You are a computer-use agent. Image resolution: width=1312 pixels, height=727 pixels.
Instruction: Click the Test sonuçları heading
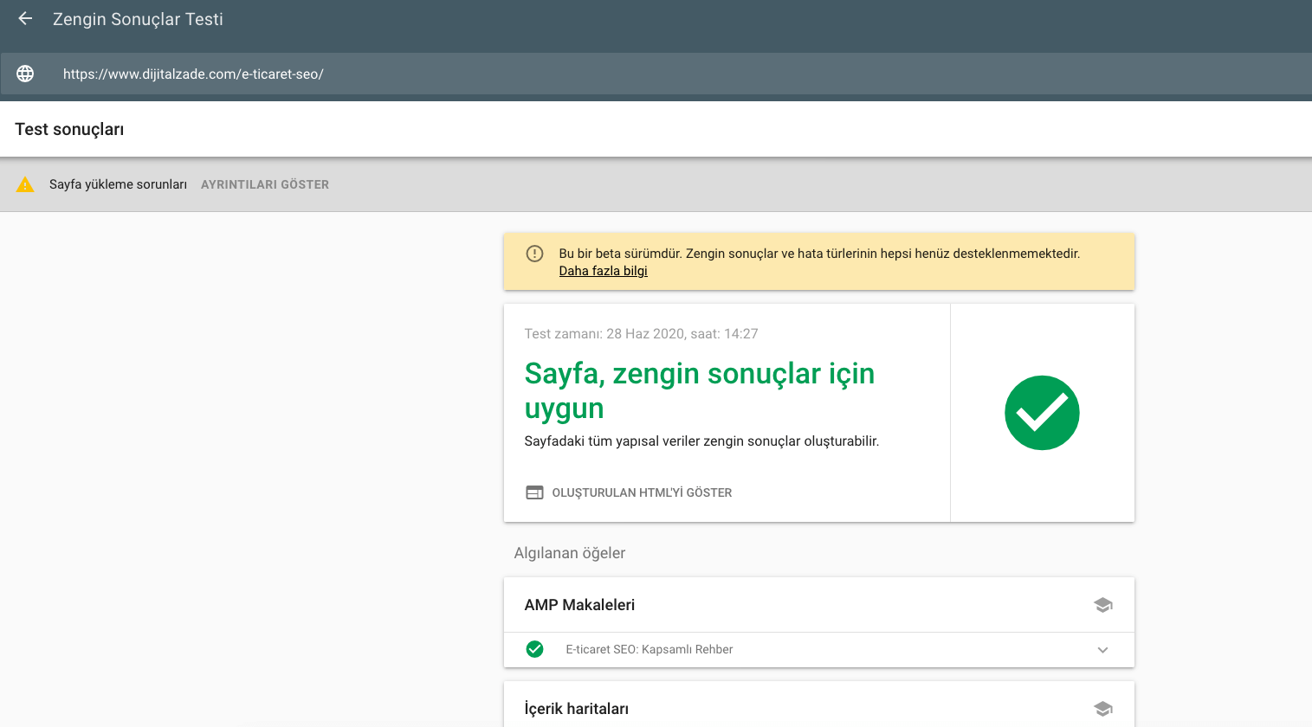[69, 129]
